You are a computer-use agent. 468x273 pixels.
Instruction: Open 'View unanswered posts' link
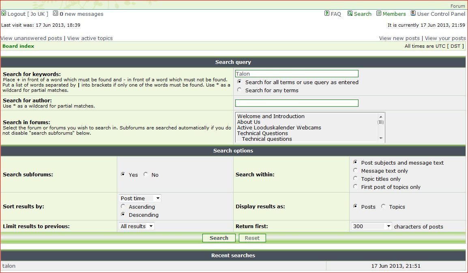point(31,38)
